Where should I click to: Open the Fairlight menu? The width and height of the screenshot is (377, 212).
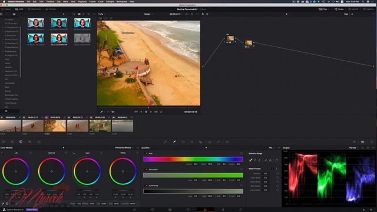coord(110,1)
